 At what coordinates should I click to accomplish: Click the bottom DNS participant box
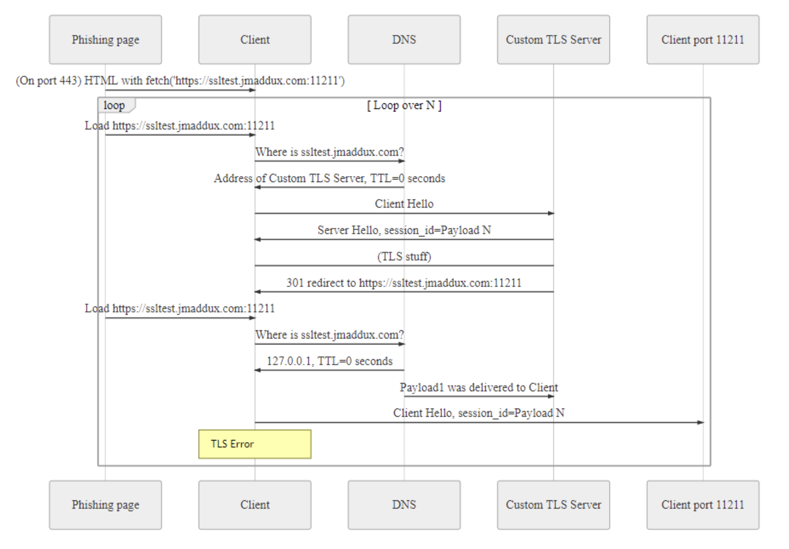(404, 505)
